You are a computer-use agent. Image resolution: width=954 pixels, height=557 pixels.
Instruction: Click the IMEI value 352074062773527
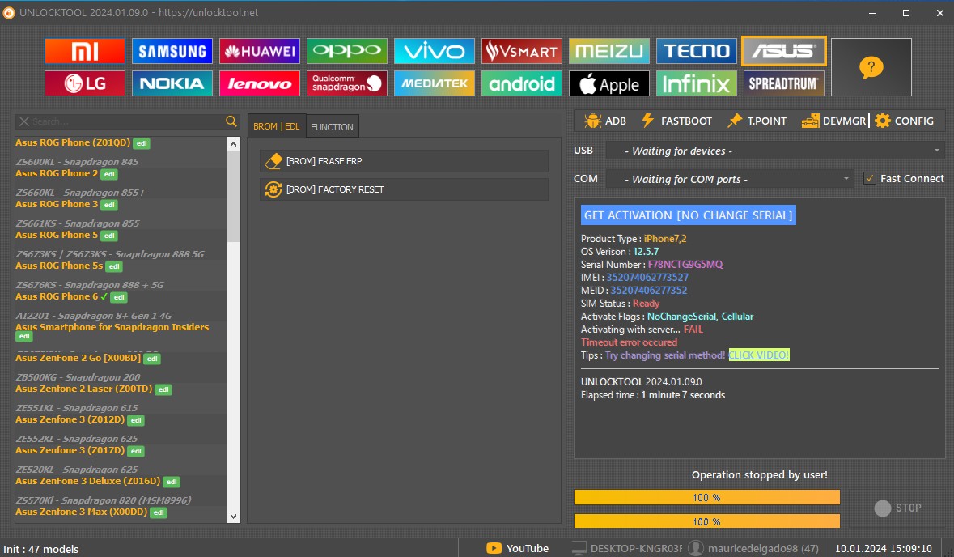(x=647, y=277)
